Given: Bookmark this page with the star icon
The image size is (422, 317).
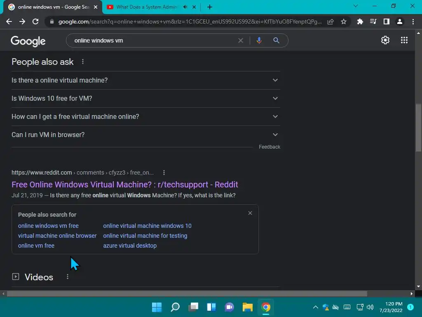Looking at the screenshot, I should pyautogui.click(x=344, y=21).
